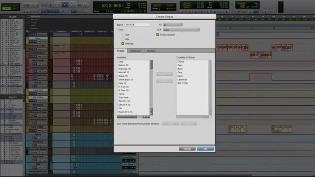Click Currently in Group vertical scrollbar
Image resolution: width=315 pixels, height=177 pixels.
pyautogui.click(x=210, y=88)
